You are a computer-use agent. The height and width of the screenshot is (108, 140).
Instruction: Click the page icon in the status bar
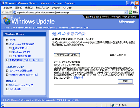(3, 105)
